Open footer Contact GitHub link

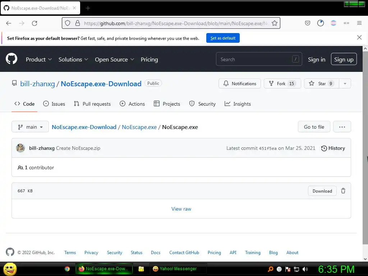point(184,253)
